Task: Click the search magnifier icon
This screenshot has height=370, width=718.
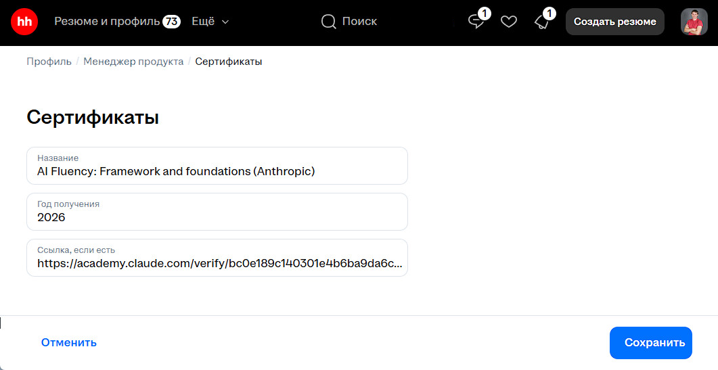Action: click(328, 22)
